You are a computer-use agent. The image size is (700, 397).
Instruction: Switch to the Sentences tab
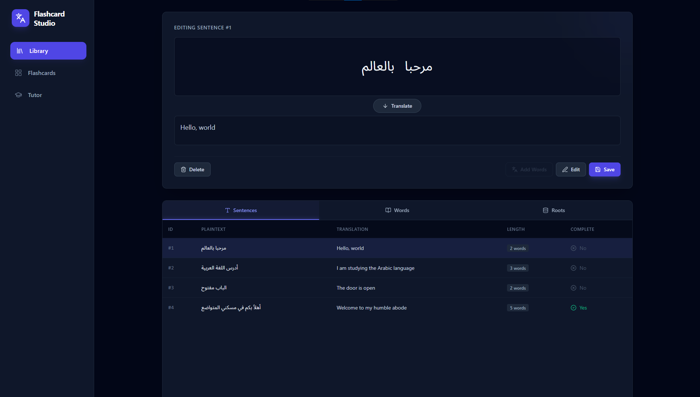[241, 210]
